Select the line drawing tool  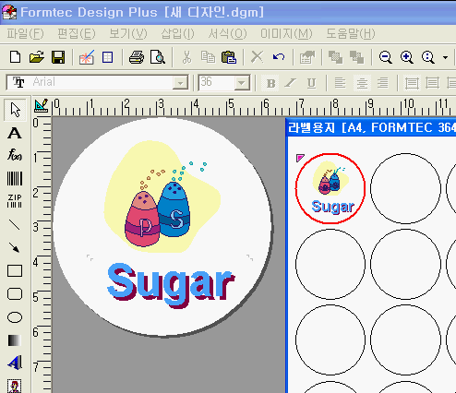(15, 225)
